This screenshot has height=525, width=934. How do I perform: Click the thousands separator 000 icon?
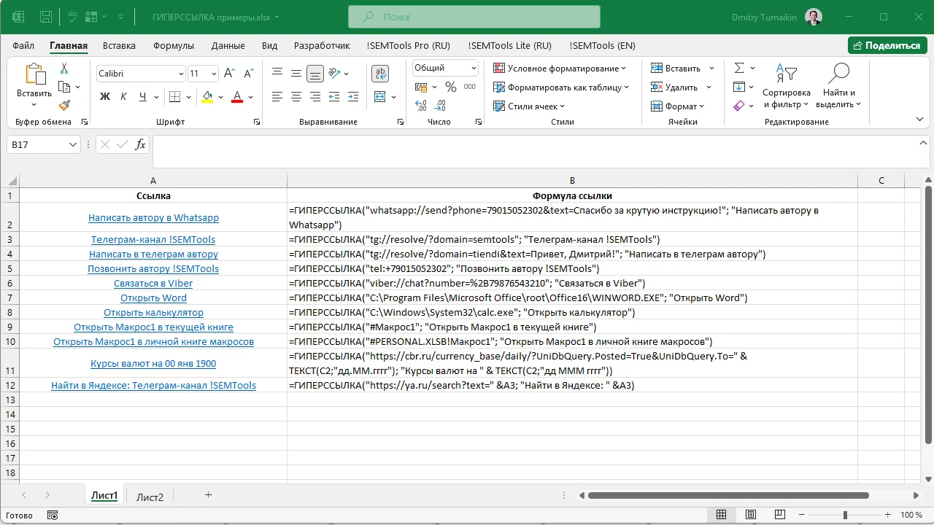470,87
